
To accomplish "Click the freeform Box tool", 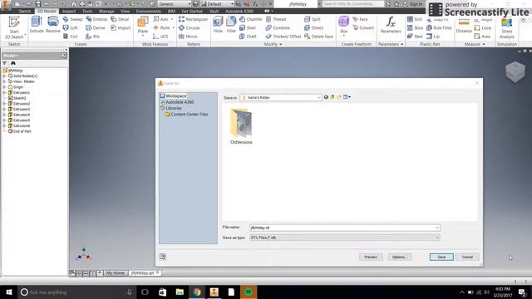I will pos(343,24).
